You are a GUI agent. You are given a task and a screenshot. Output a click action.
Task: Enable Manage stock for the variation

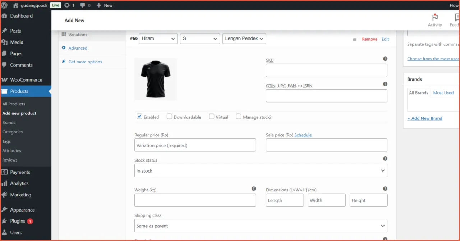click(239, 117)
